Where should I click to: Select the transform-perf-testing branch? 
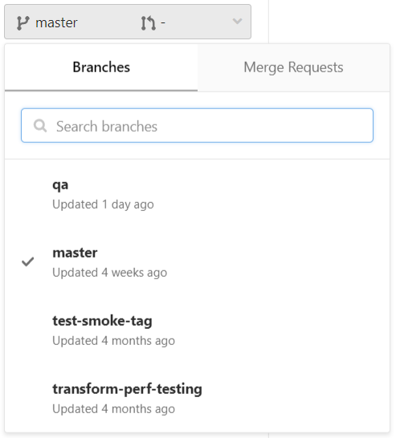pyautogui.click(x=197, y=399)
